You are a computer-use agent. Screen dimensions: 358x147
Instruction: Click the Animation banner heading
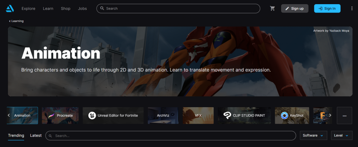[61, 53]
